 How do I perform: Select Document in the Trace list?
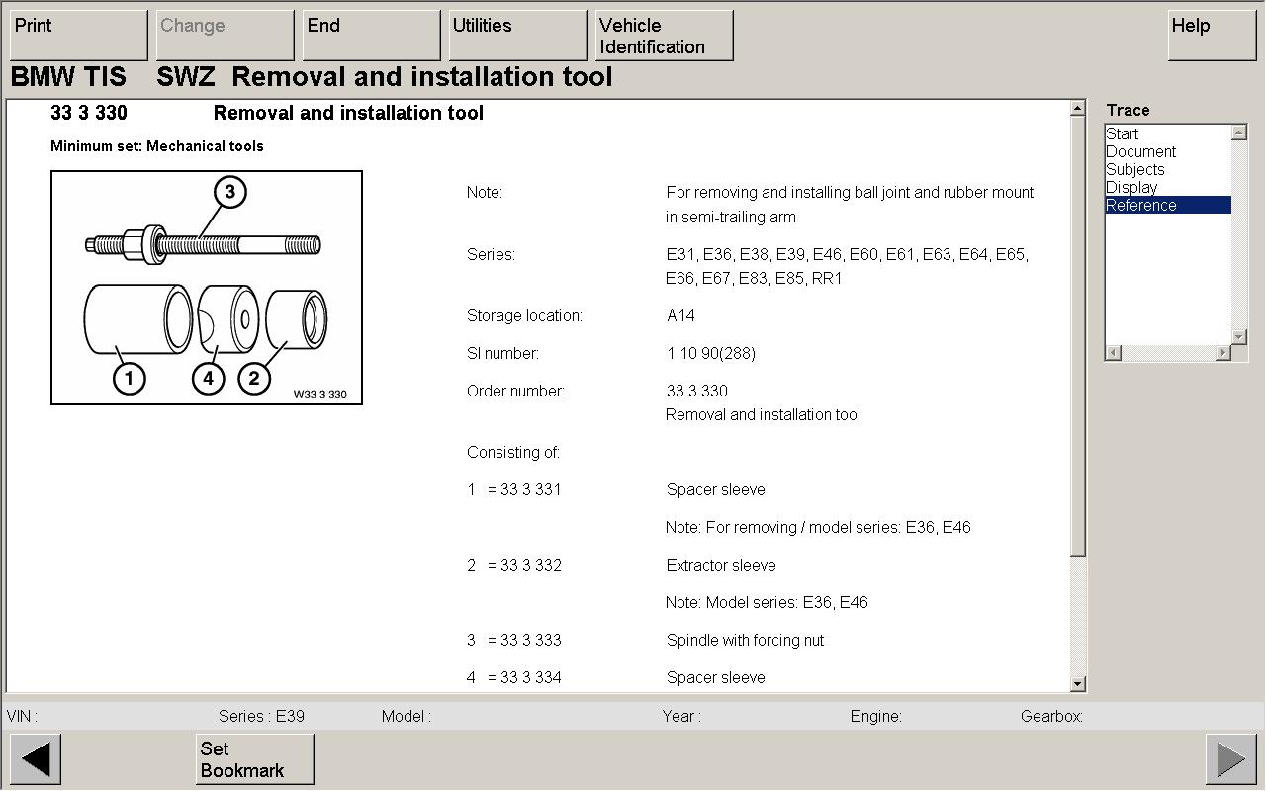click(x=1141, y=151)
